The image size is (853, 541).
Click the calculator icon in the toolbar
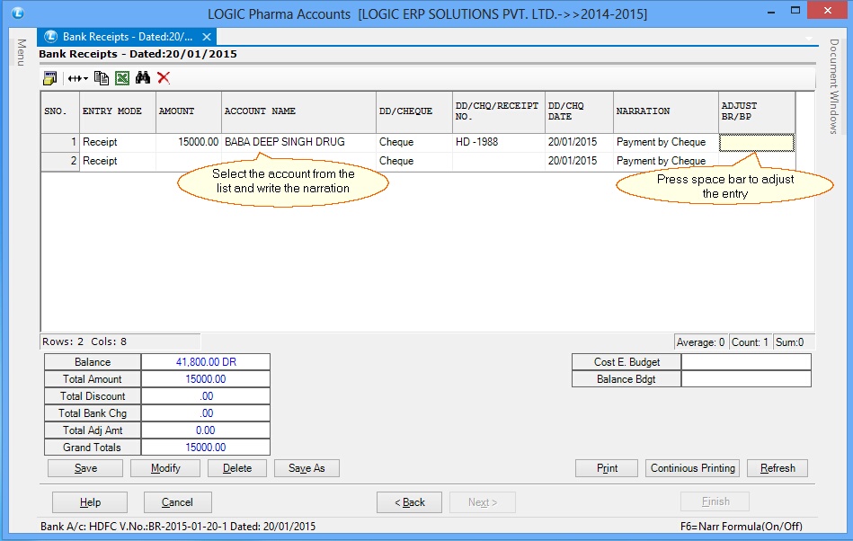click(x=49, y=78)
